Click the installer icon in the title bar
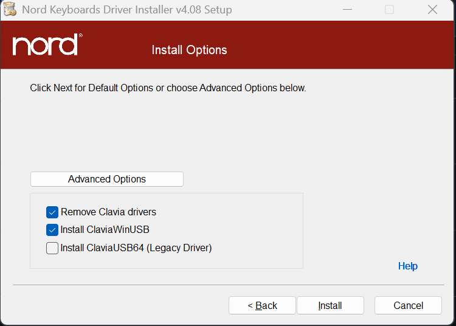The height and width of the screenshot is (326, 456). pos(10,10)
